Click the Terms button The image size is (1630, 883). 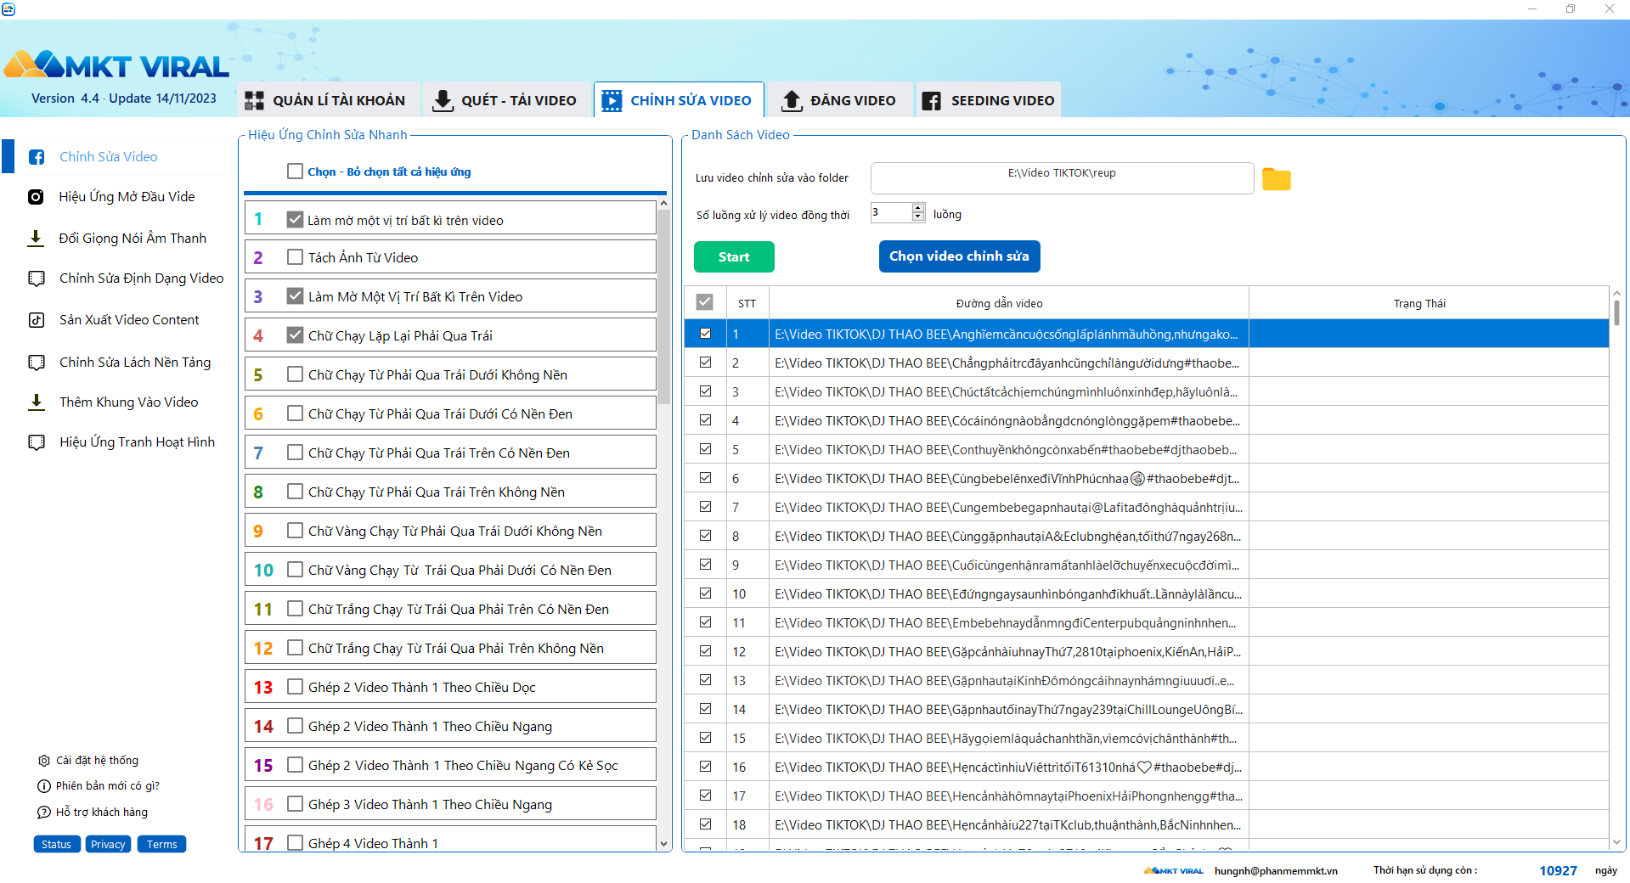point(161,845)
